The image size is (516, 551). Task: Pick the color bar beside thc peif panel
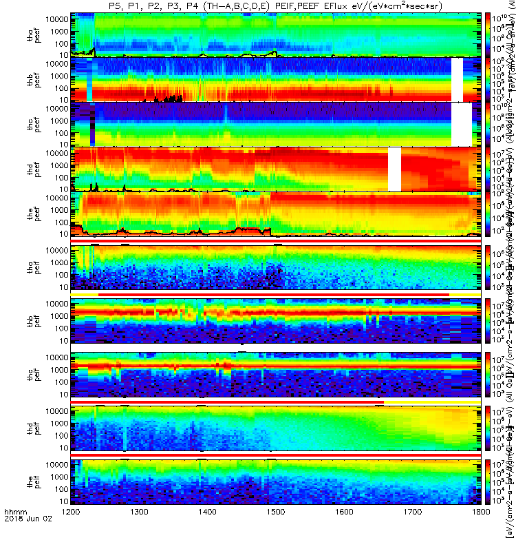(x=488, y=375)
